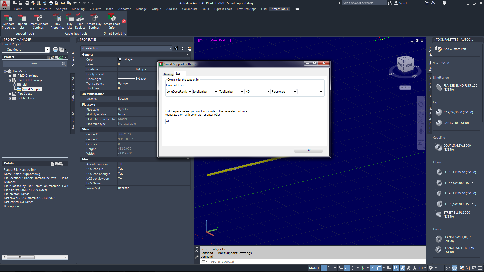Click the parameters list text field
The image size is (484, 272).
244,121
